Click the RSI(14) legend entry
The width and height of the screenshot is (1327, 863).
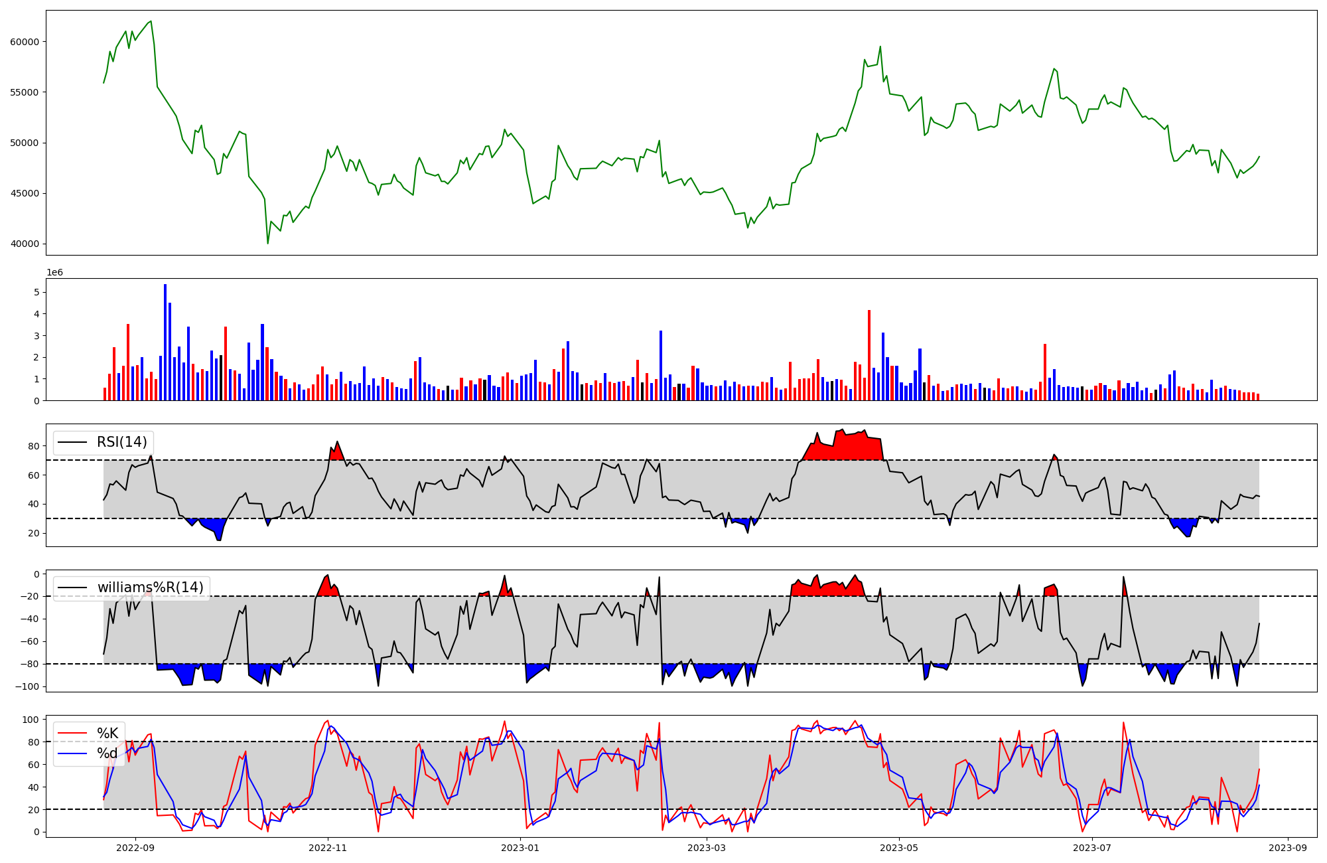pos(121,442)
